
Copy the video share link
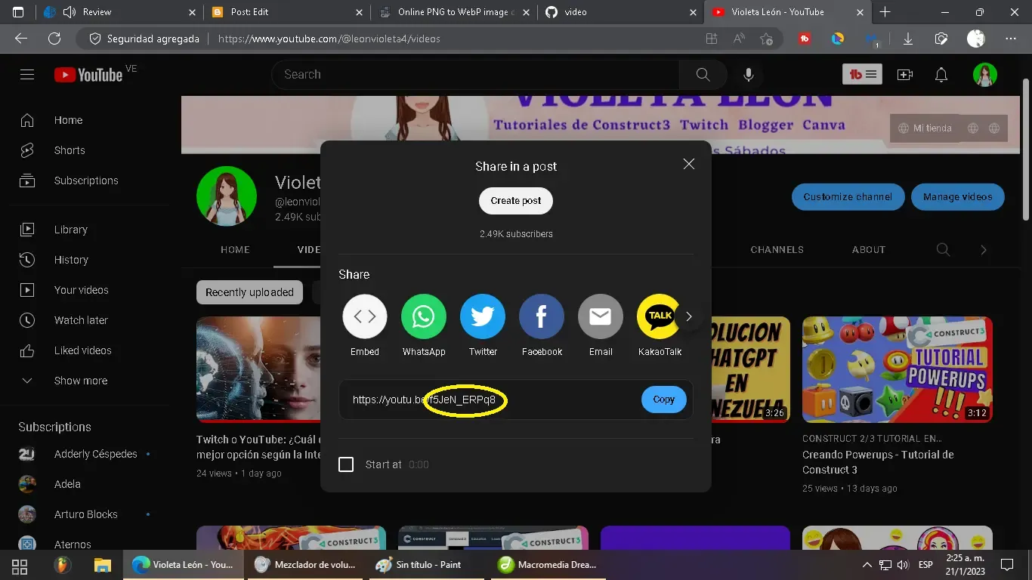[x=664, y=400]
